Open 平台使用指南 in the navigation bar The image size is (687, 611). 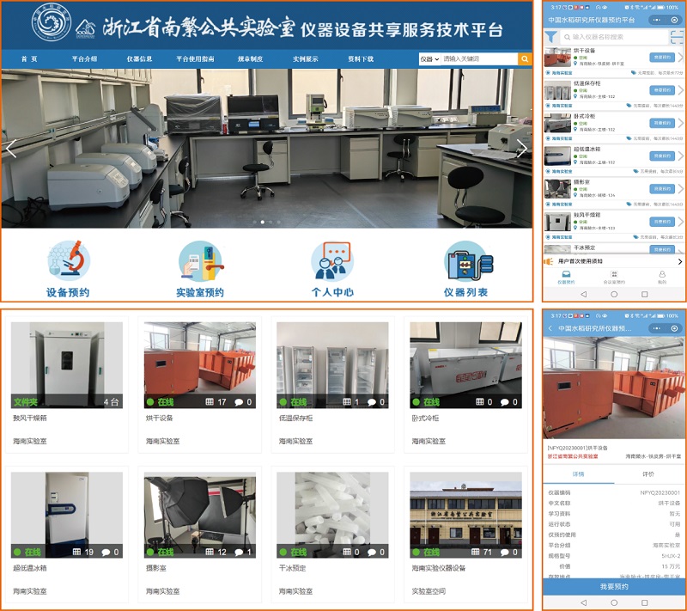coord(195,58)
